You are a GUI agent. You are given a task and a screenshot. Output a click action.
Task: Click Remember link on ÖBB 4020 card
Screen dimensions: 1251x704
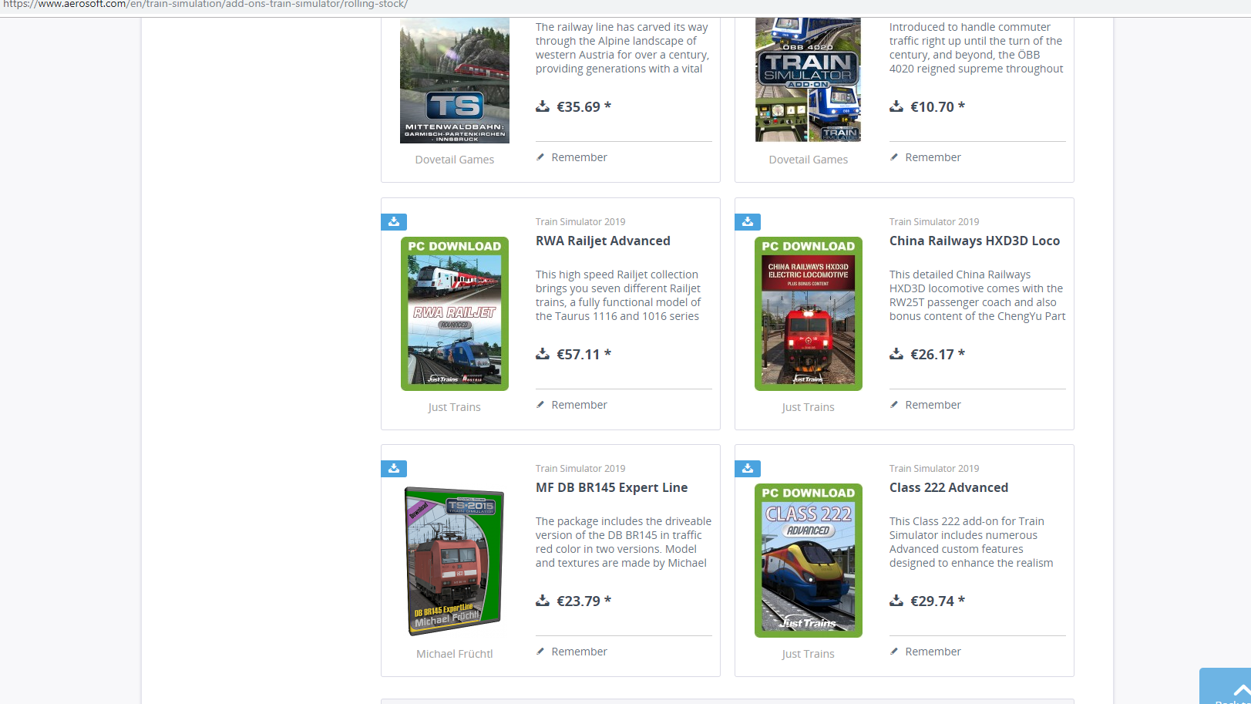tap(933, 157)
